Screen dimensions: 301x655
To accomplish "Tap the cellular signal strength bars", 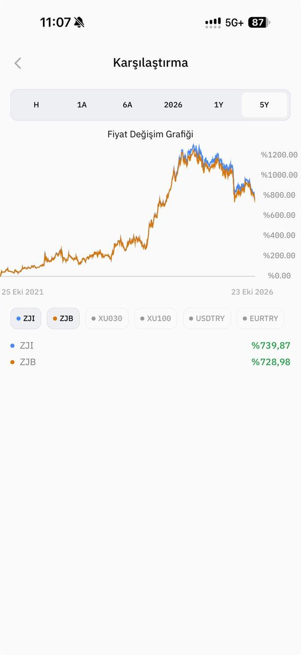I will pos(213,22).
